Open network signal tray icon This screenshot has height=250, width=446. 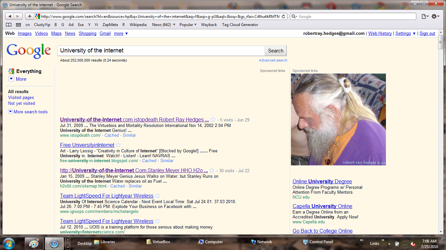[x=405, y=243]
